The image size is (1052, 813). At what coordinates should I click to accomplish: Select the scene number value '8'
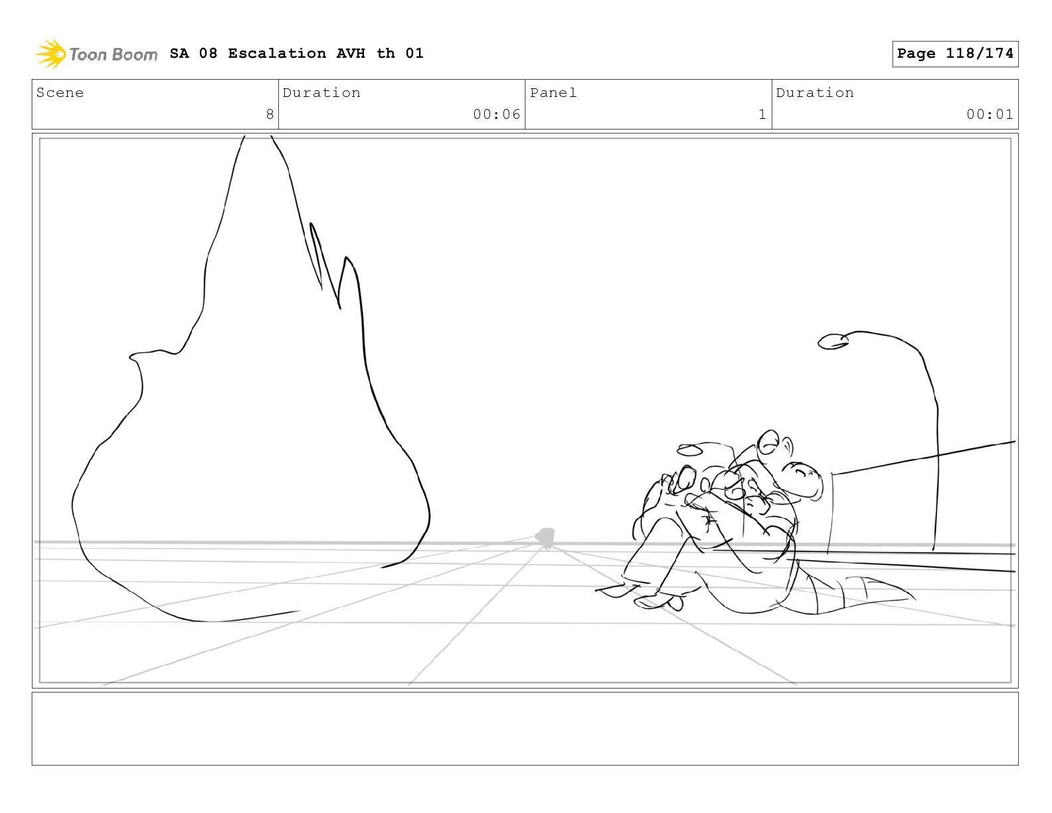click(270, 114)
